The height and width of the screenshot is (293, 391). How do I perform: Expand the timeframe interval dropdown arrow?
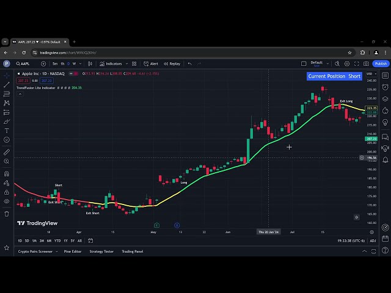[80, 63]
